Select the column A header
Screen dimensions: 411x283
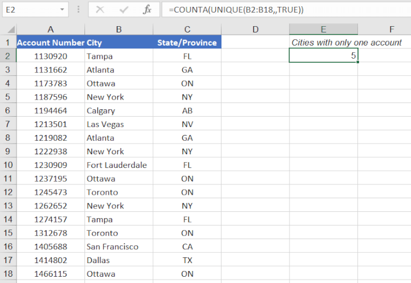[x=51, y=29]
